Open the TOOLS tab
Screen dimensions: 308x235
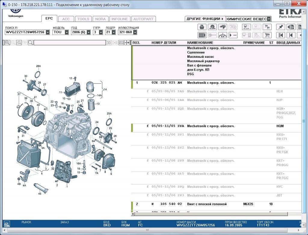coord(83,19)
